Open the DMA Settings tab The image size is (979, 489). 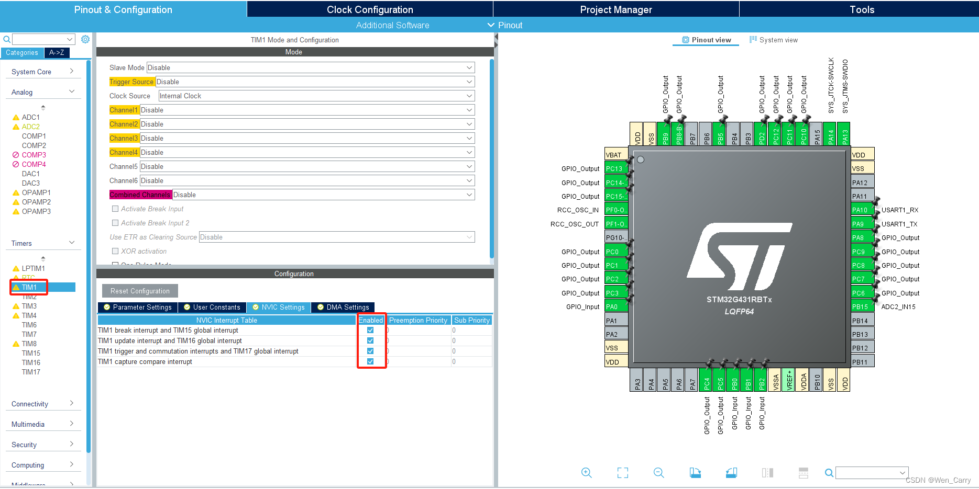[344, 308]
